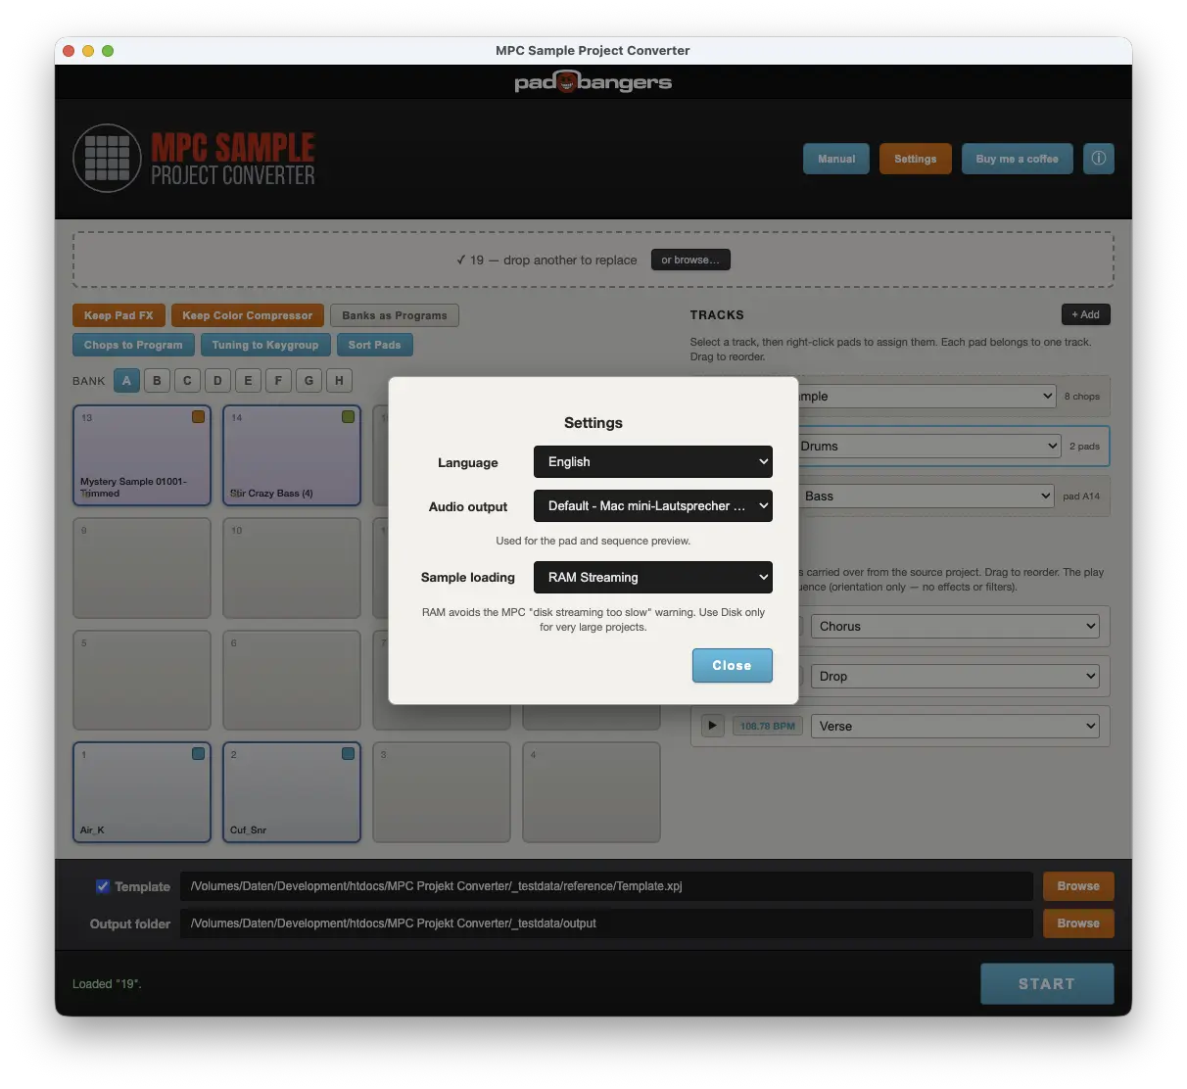This screenshot has width=1187, height=1089.
Task: Open the Sample loading dropdown
Action: 653,577
